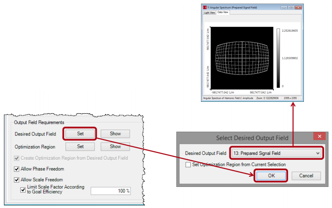Click the 2.252619605 color scale value

click(x=290, y=31)
